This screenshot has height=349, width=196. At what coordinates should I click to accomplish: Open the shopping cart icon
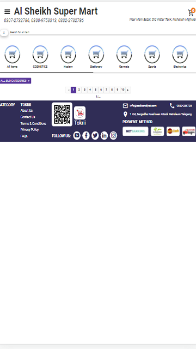click(x=191, y=12)
